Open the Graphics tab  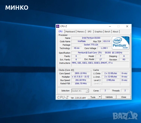(x=98, y=32)
